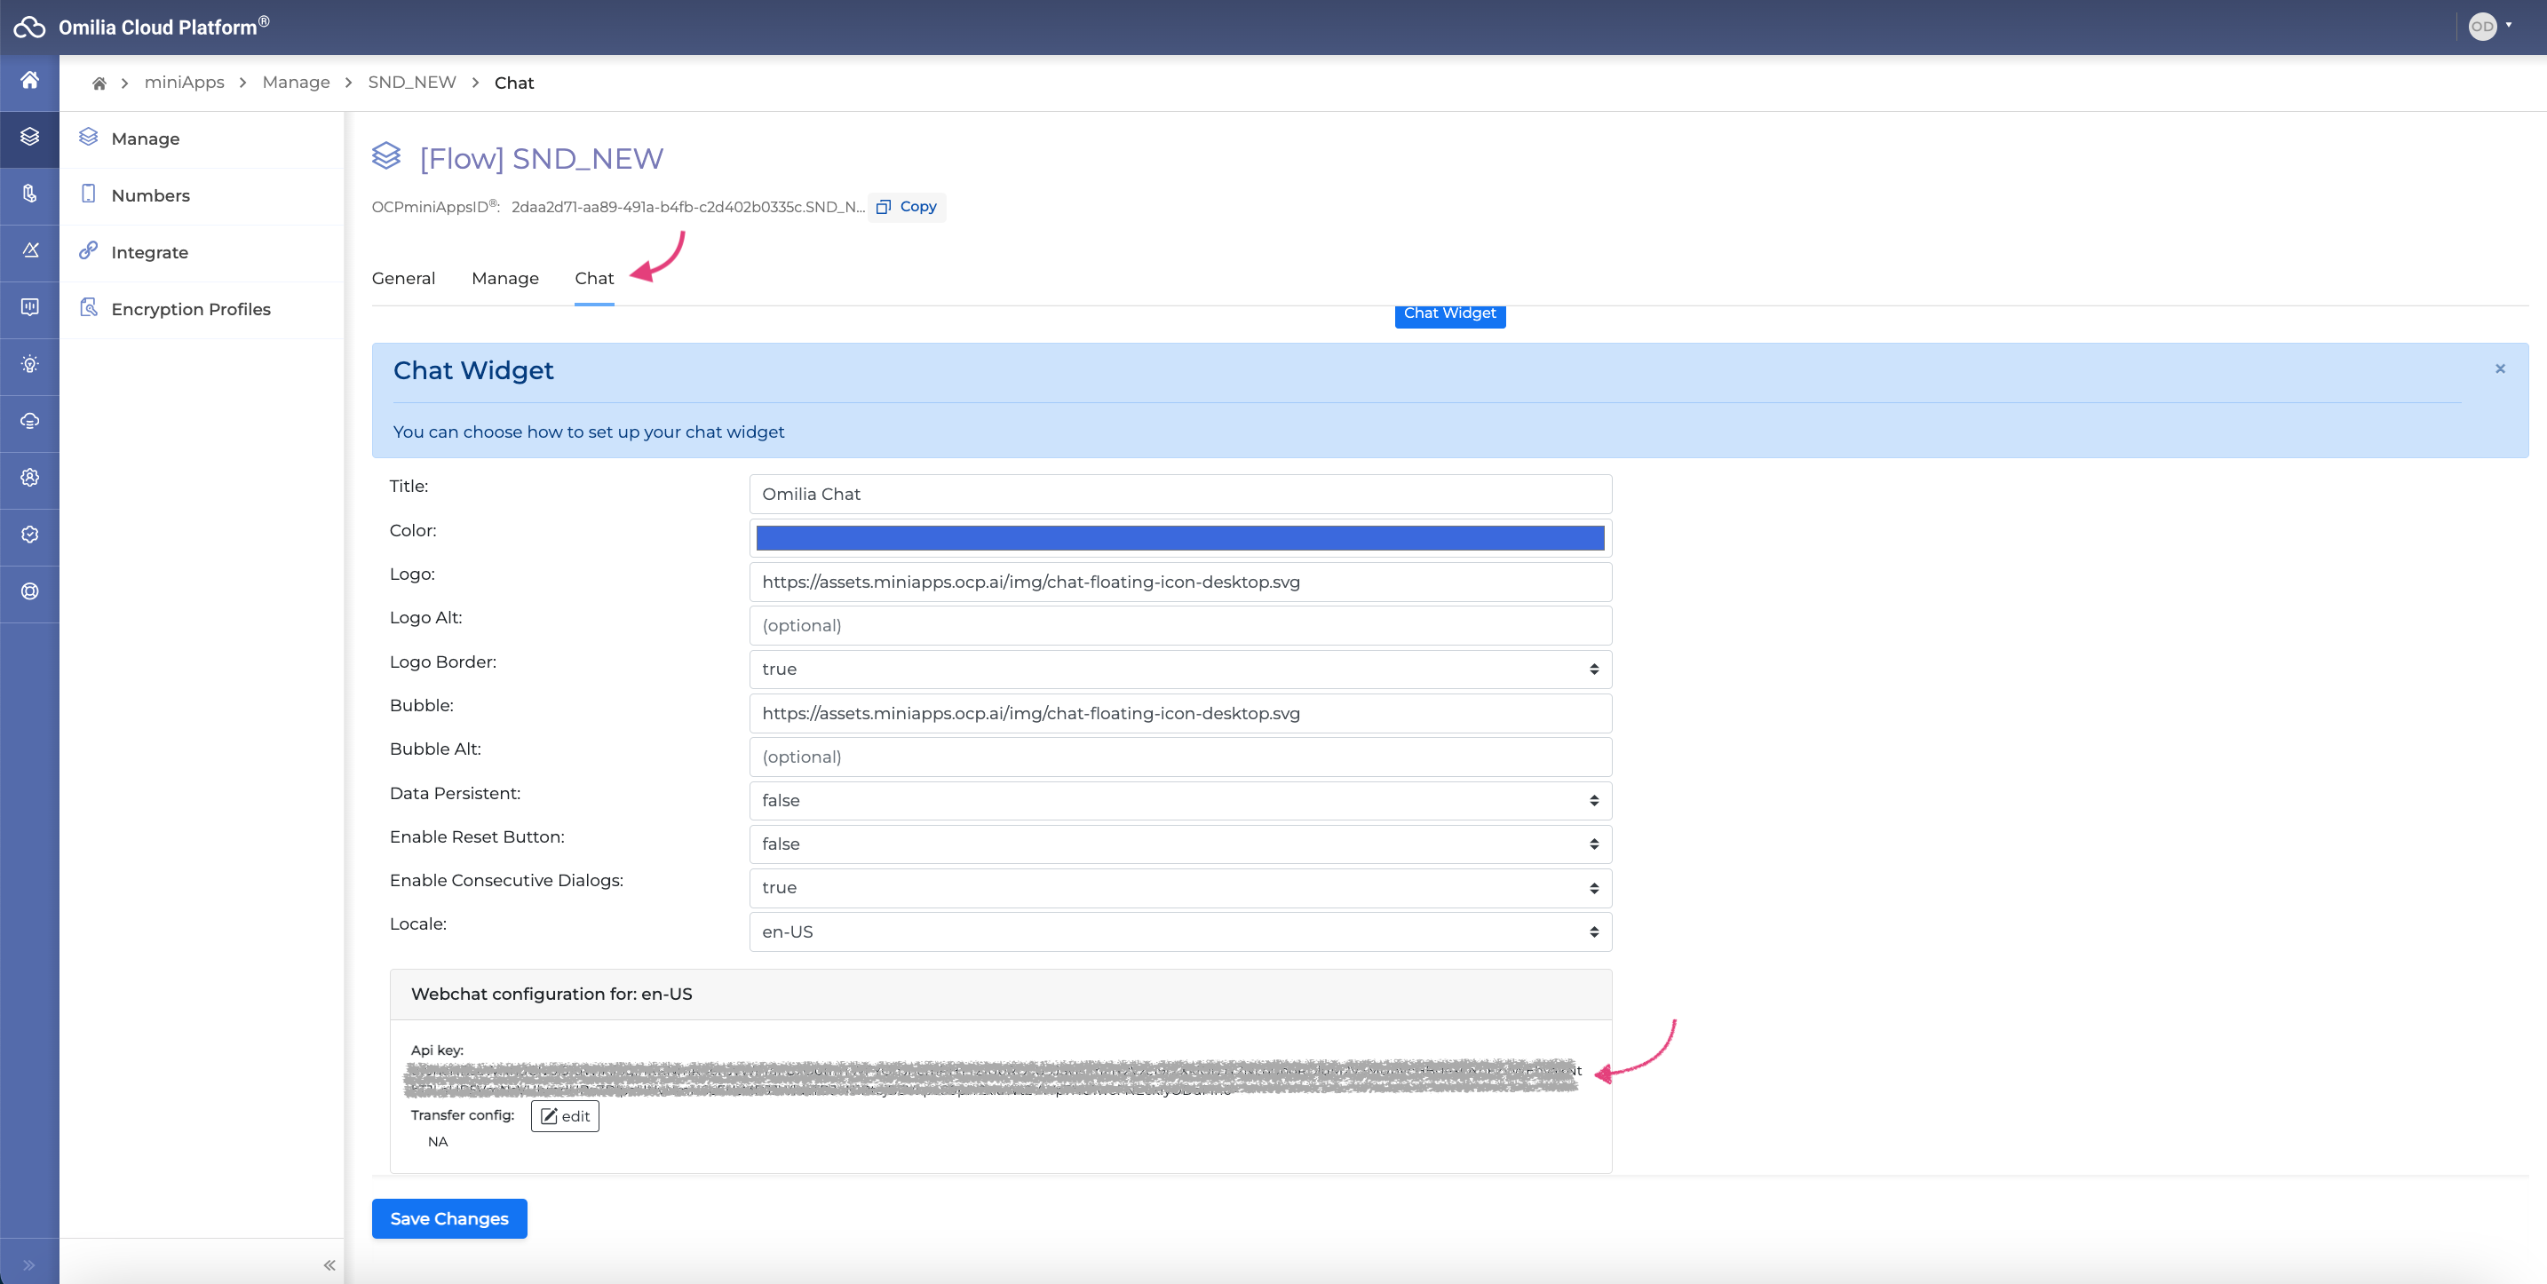
Task: Open the miniApps layers icon in rail
Action: [29, 138]
